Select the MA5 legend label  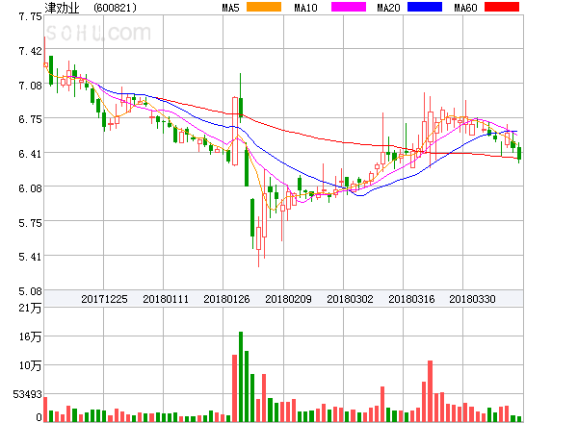click(231, 8)
